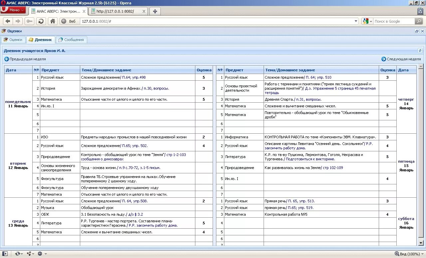426x258 pixels.
Task: Go back with the browser Back arrow
Action: 8,21
